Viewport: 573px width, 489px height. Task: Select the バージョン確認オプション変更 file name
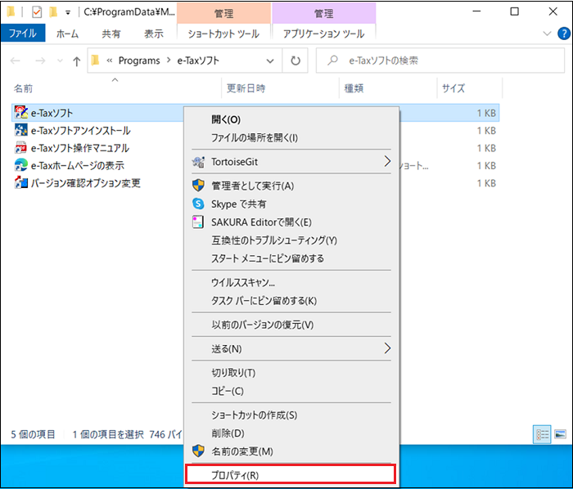click(x=85, y=183)
